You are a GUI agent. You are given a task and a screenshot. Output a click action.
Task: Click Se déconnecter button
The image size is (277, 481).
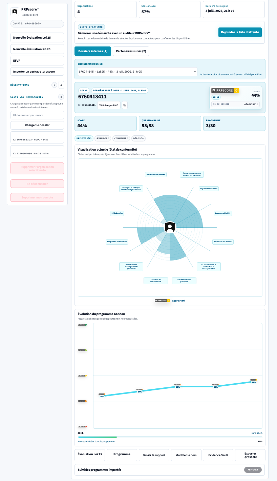tap(37, 184)
